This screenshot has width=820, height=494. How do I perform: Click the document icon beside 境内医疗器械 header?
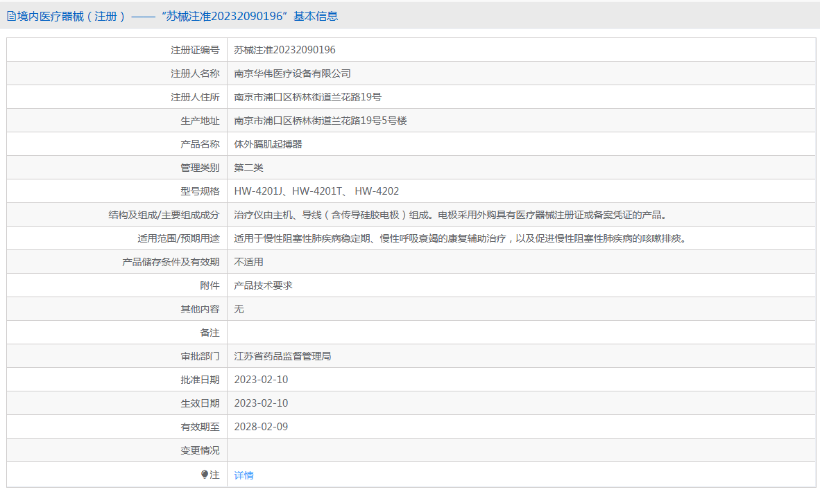(11, 16)
